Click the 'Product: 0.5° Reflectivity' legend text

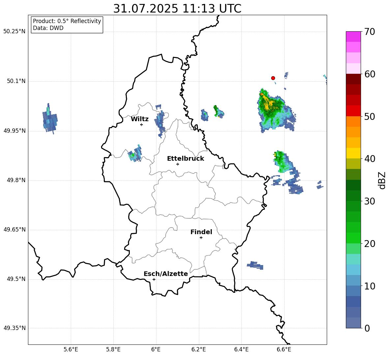(67, 21)
